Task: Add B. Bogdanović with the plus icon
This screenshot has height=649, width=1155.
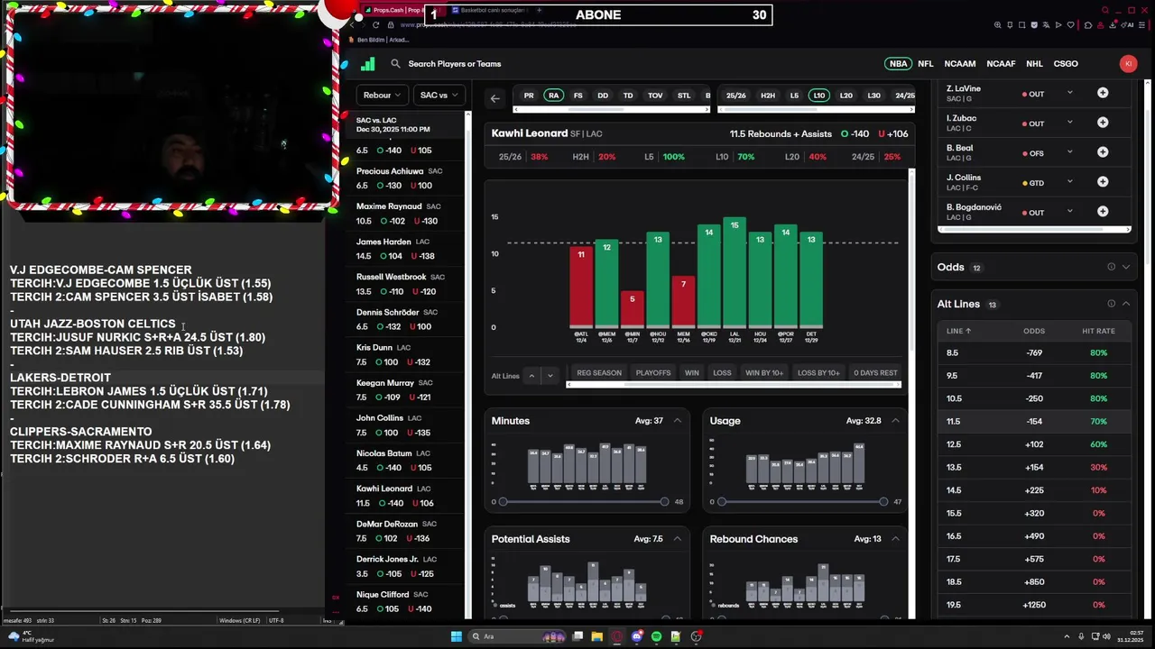Action: point(1103,212)
